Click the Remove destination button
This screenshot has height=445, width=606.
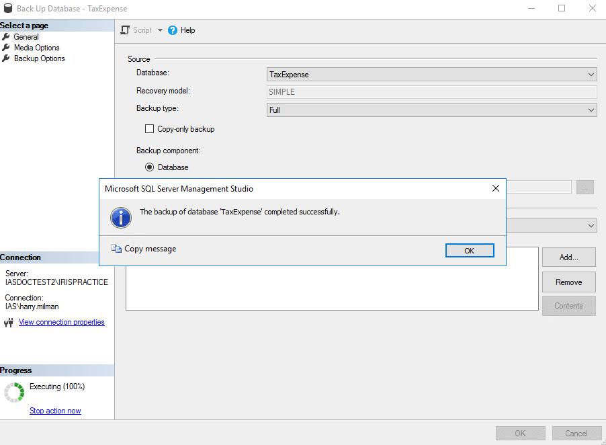568,282
